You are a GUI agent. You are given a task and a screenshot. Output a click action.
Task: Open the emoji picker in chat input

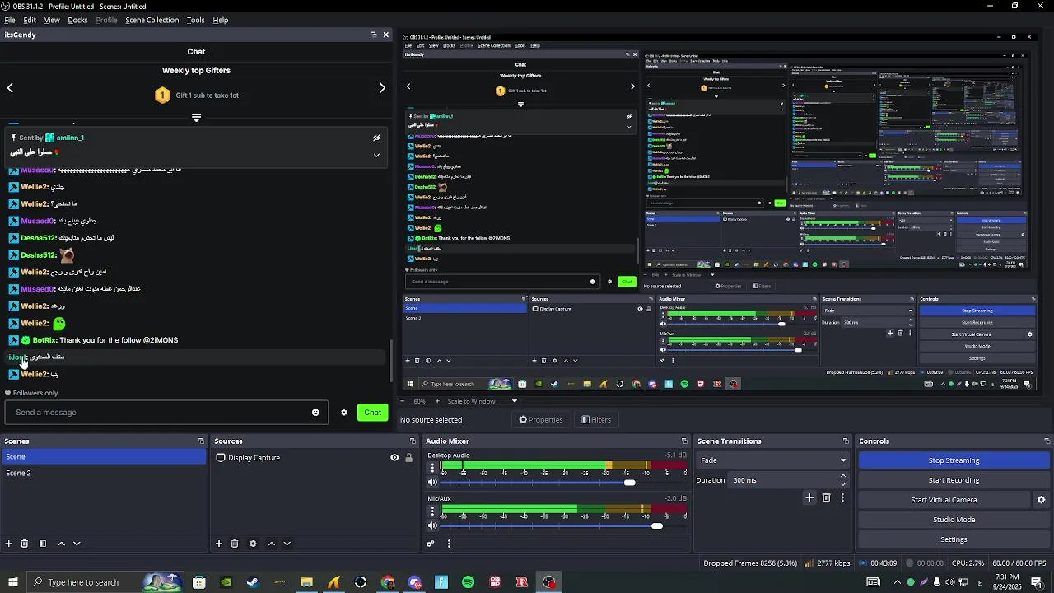pos(315,413)
